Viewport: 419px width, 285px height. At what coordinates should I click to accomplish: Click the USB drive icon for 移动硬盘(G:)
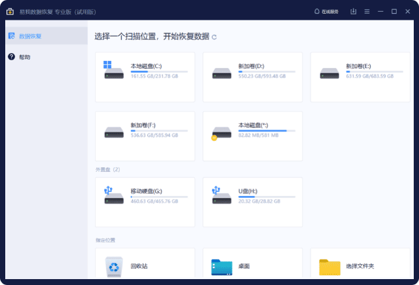pos(114,195)
